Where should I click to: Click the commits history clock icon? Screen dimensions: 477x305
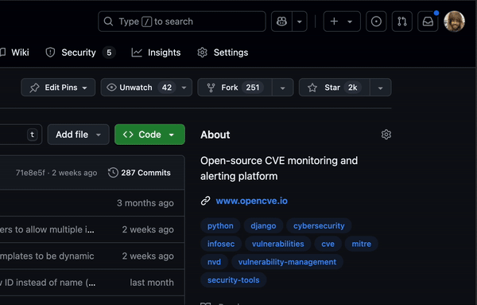coord(113,173)
